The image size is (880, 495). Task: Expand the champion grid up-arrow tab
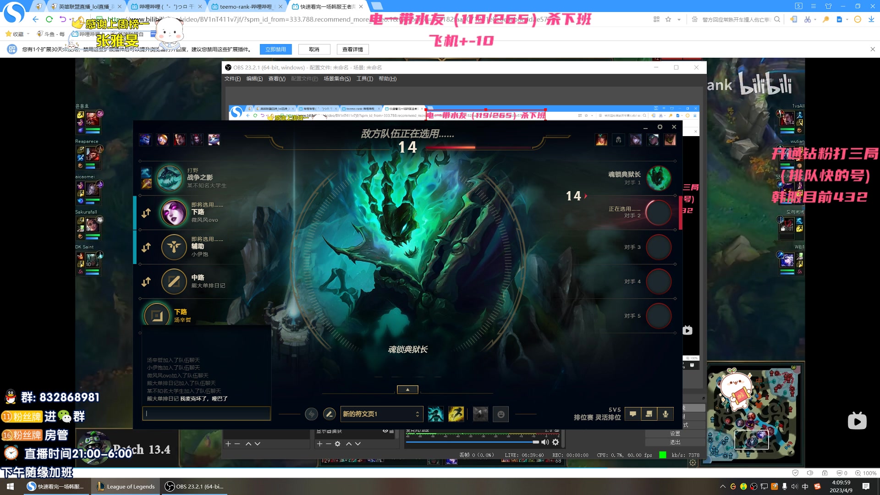pos(407,390)
